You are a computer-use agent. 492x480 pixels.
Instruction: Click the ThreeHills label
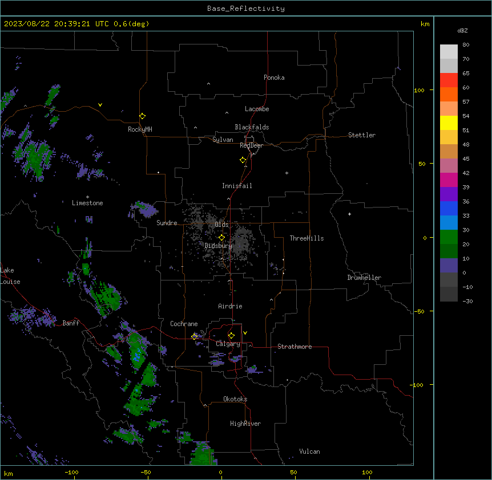pos(307,238)
